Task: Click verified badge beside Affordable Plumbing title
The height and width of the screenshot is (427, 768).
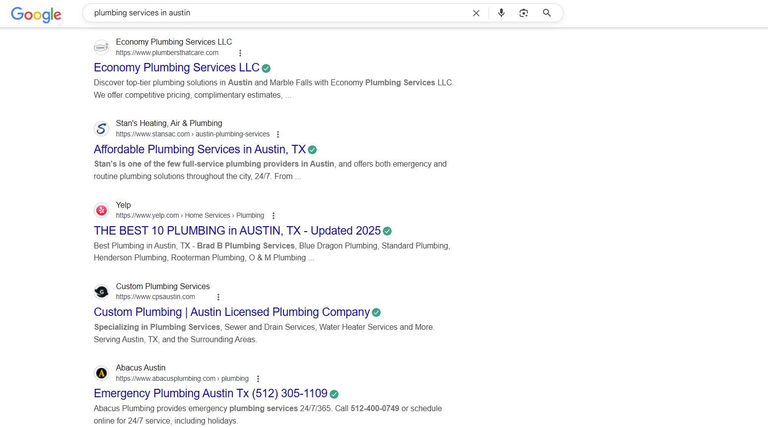Action: (312, 150)
